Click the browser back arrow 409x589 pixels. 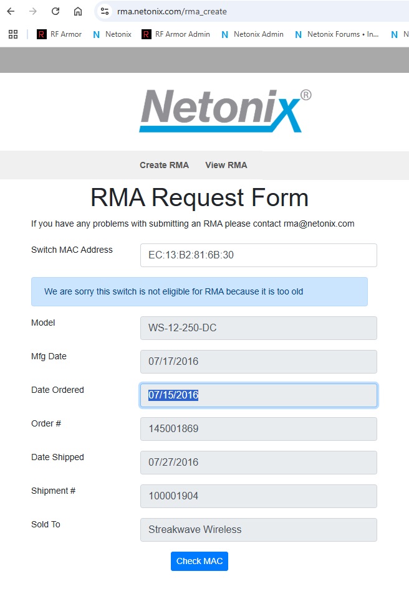coord(11,11)
